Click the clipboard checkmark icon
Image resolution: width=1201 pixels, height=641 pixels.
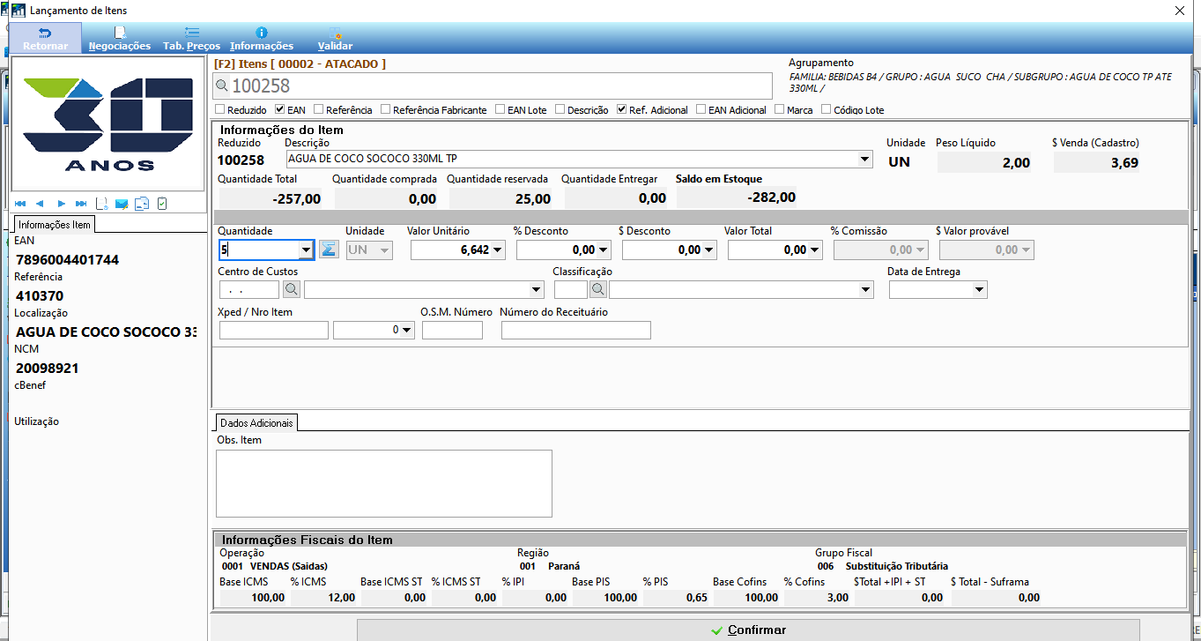[x=162, y=204]
